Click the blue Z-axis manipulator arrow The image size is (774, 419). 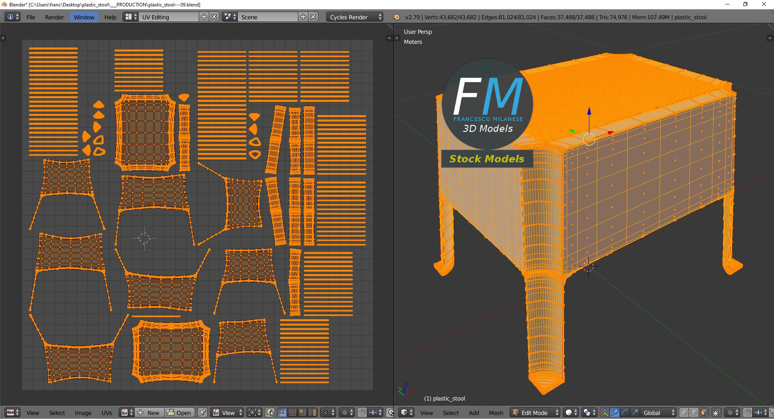(x=589, y=112)
